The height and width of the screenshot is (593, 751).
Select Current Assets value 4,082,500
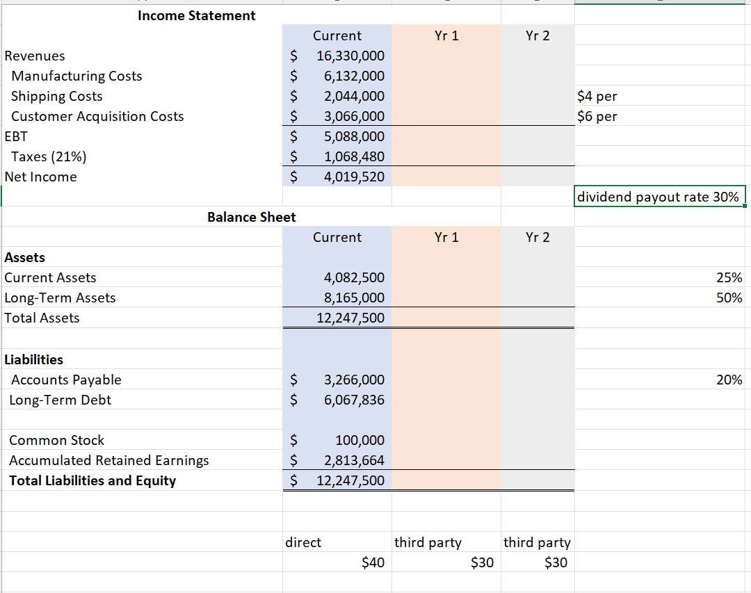point(337,277)
